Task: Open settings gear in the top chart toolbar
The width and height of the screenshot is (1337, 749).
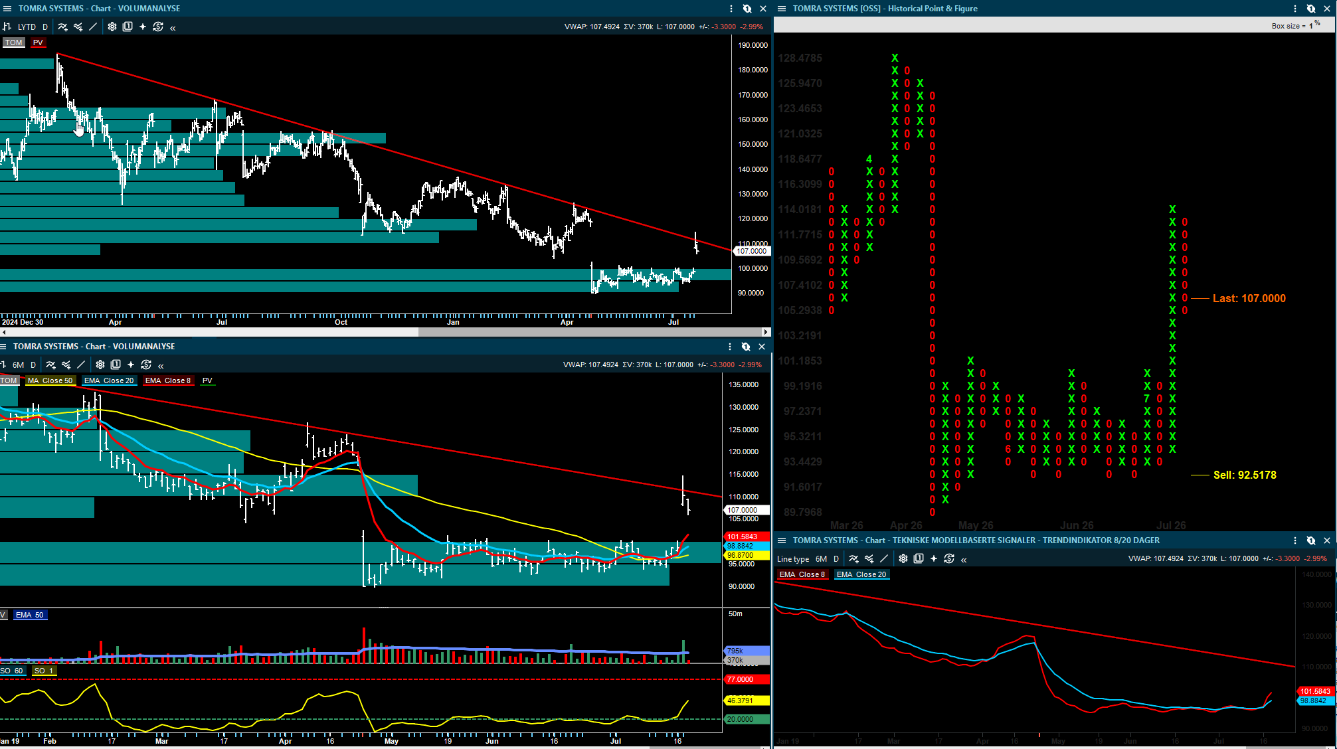Action: [x=112, y=27]
